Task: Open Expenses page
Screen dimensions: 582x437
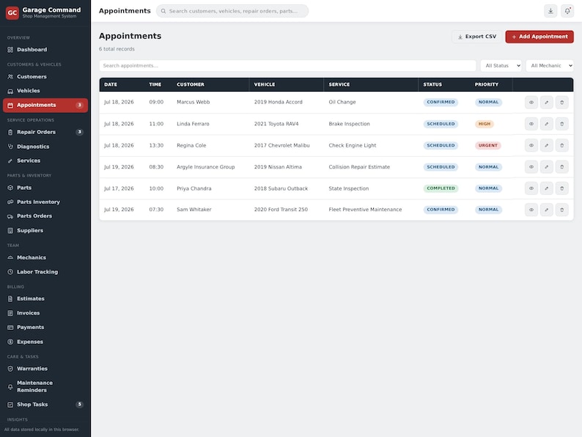Action: [45, 342]
